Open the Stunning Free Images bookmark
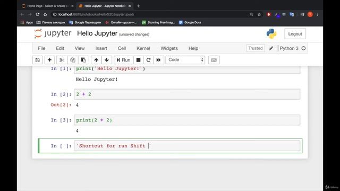Viewport: 340px width, 191px height. click(x=158, y=22)
